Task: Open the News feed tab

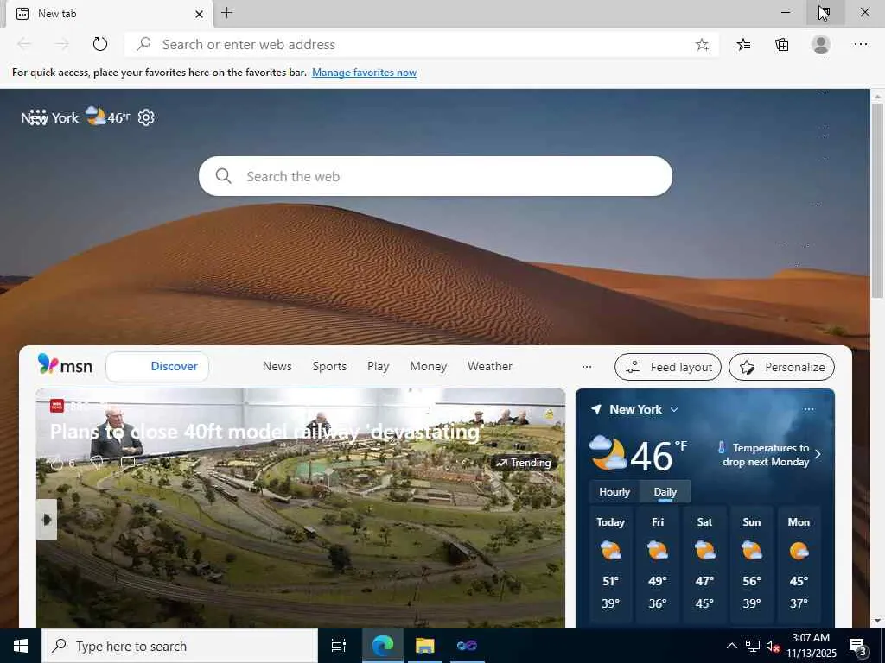Action: [277, 366]
